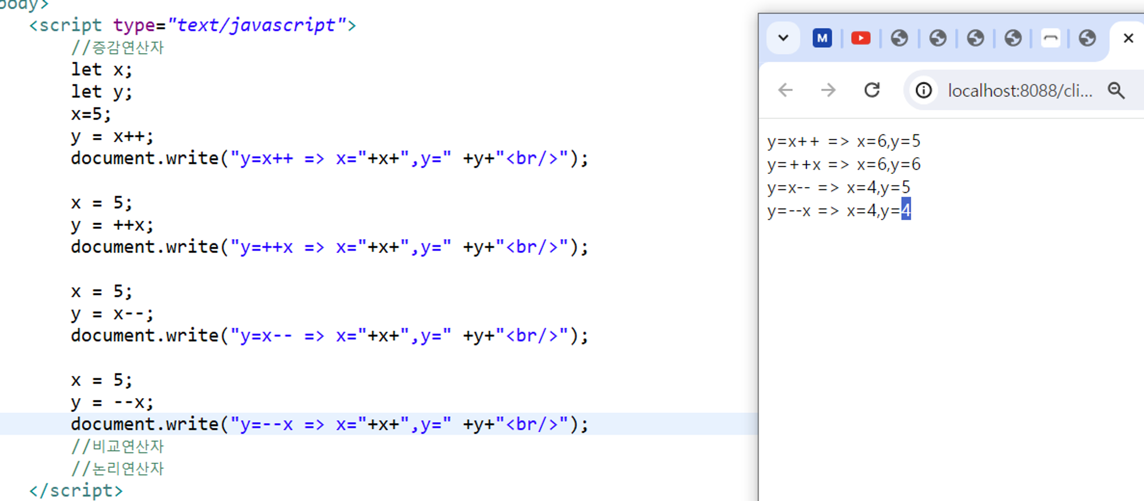
Task: Click the comment //논리연산자
Action: 117,468
